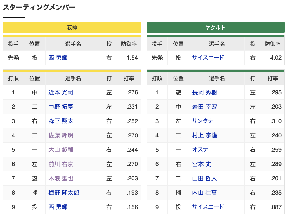Screen dimensions: 288x215
Task: Click batting average .252 for 森下
Action: pyautogui.click(x=132, y=121)
